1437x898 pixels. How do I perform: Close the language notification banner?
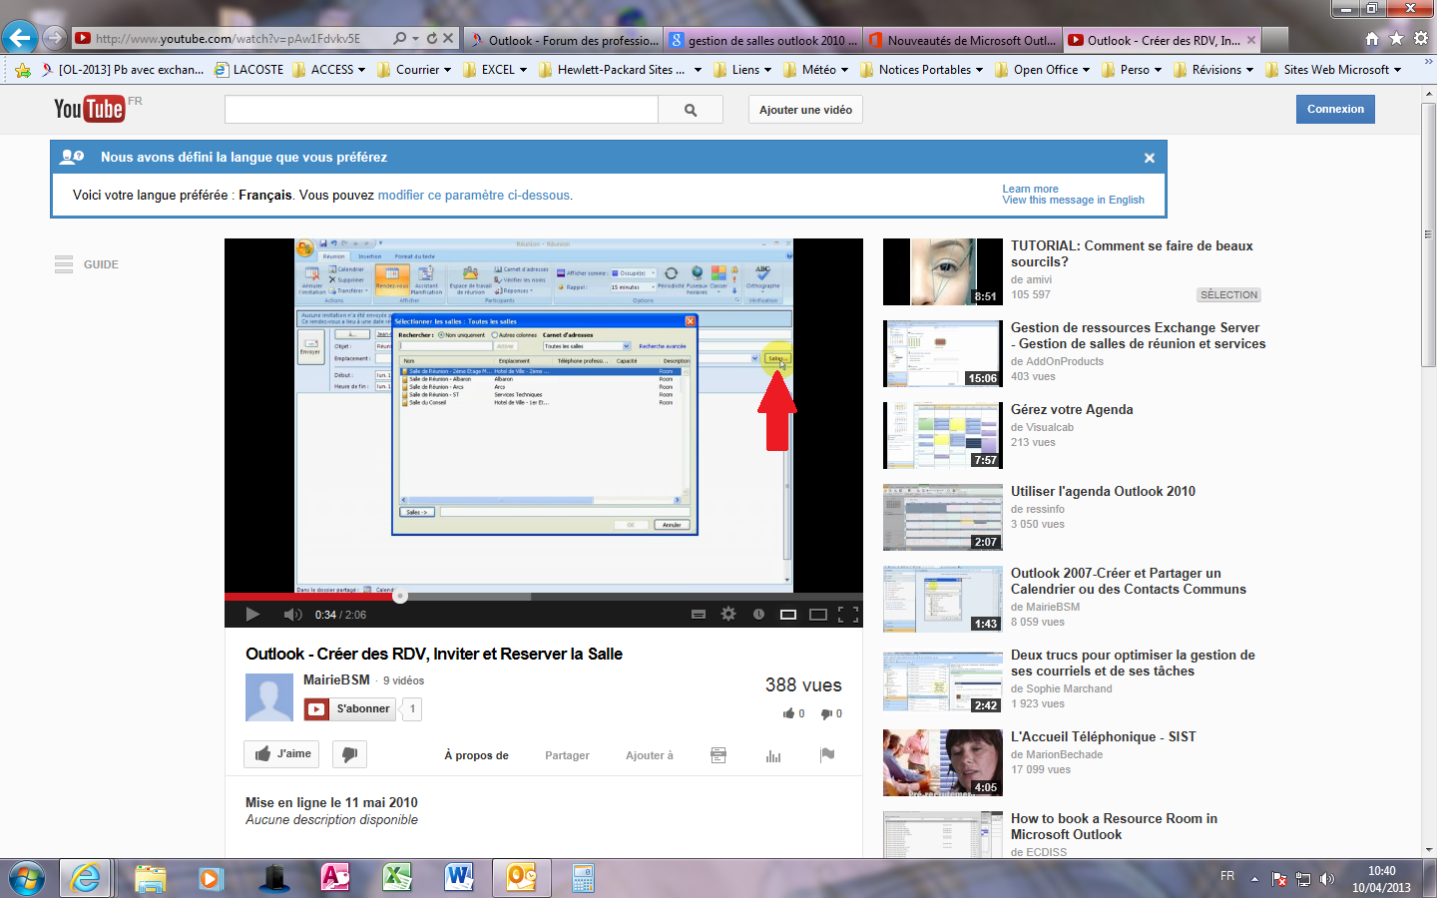pos(1150,158)
